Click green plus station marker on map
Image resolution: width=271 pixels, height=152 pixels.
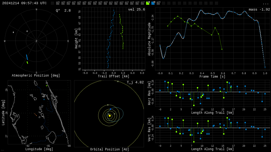(x=47, y=85)
